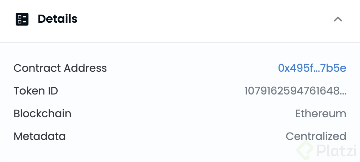Image resolution: width=360 pixels, height=162 pixels.
Task: Collapse the Details section with the chevron
Action: [338, 19]
